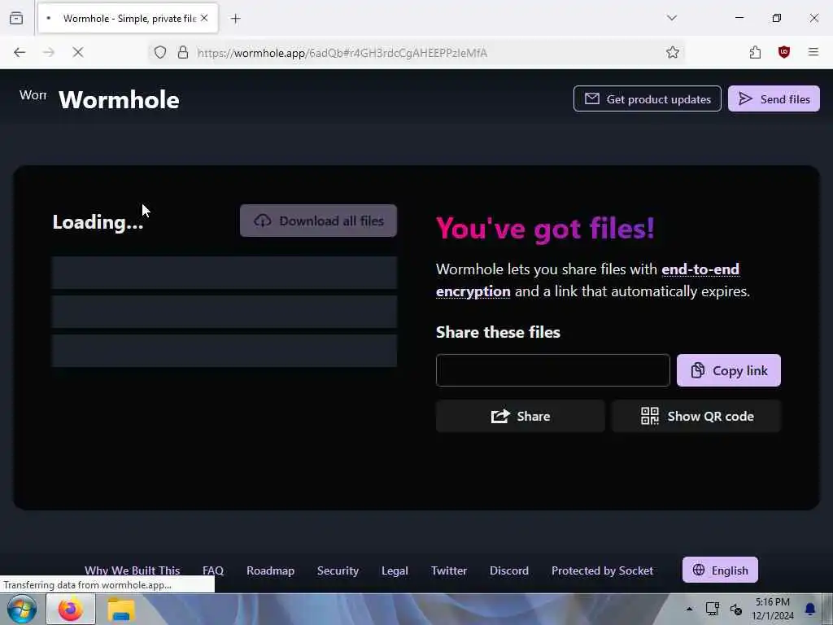This screenshot has height=625, width=833.
Task: Show hidden tray icons arrow
Action: coord(689,609)
